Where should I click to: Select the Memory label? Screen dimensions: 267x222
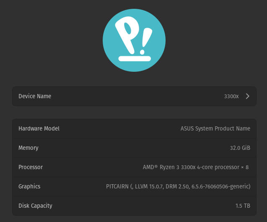[29, 148]
